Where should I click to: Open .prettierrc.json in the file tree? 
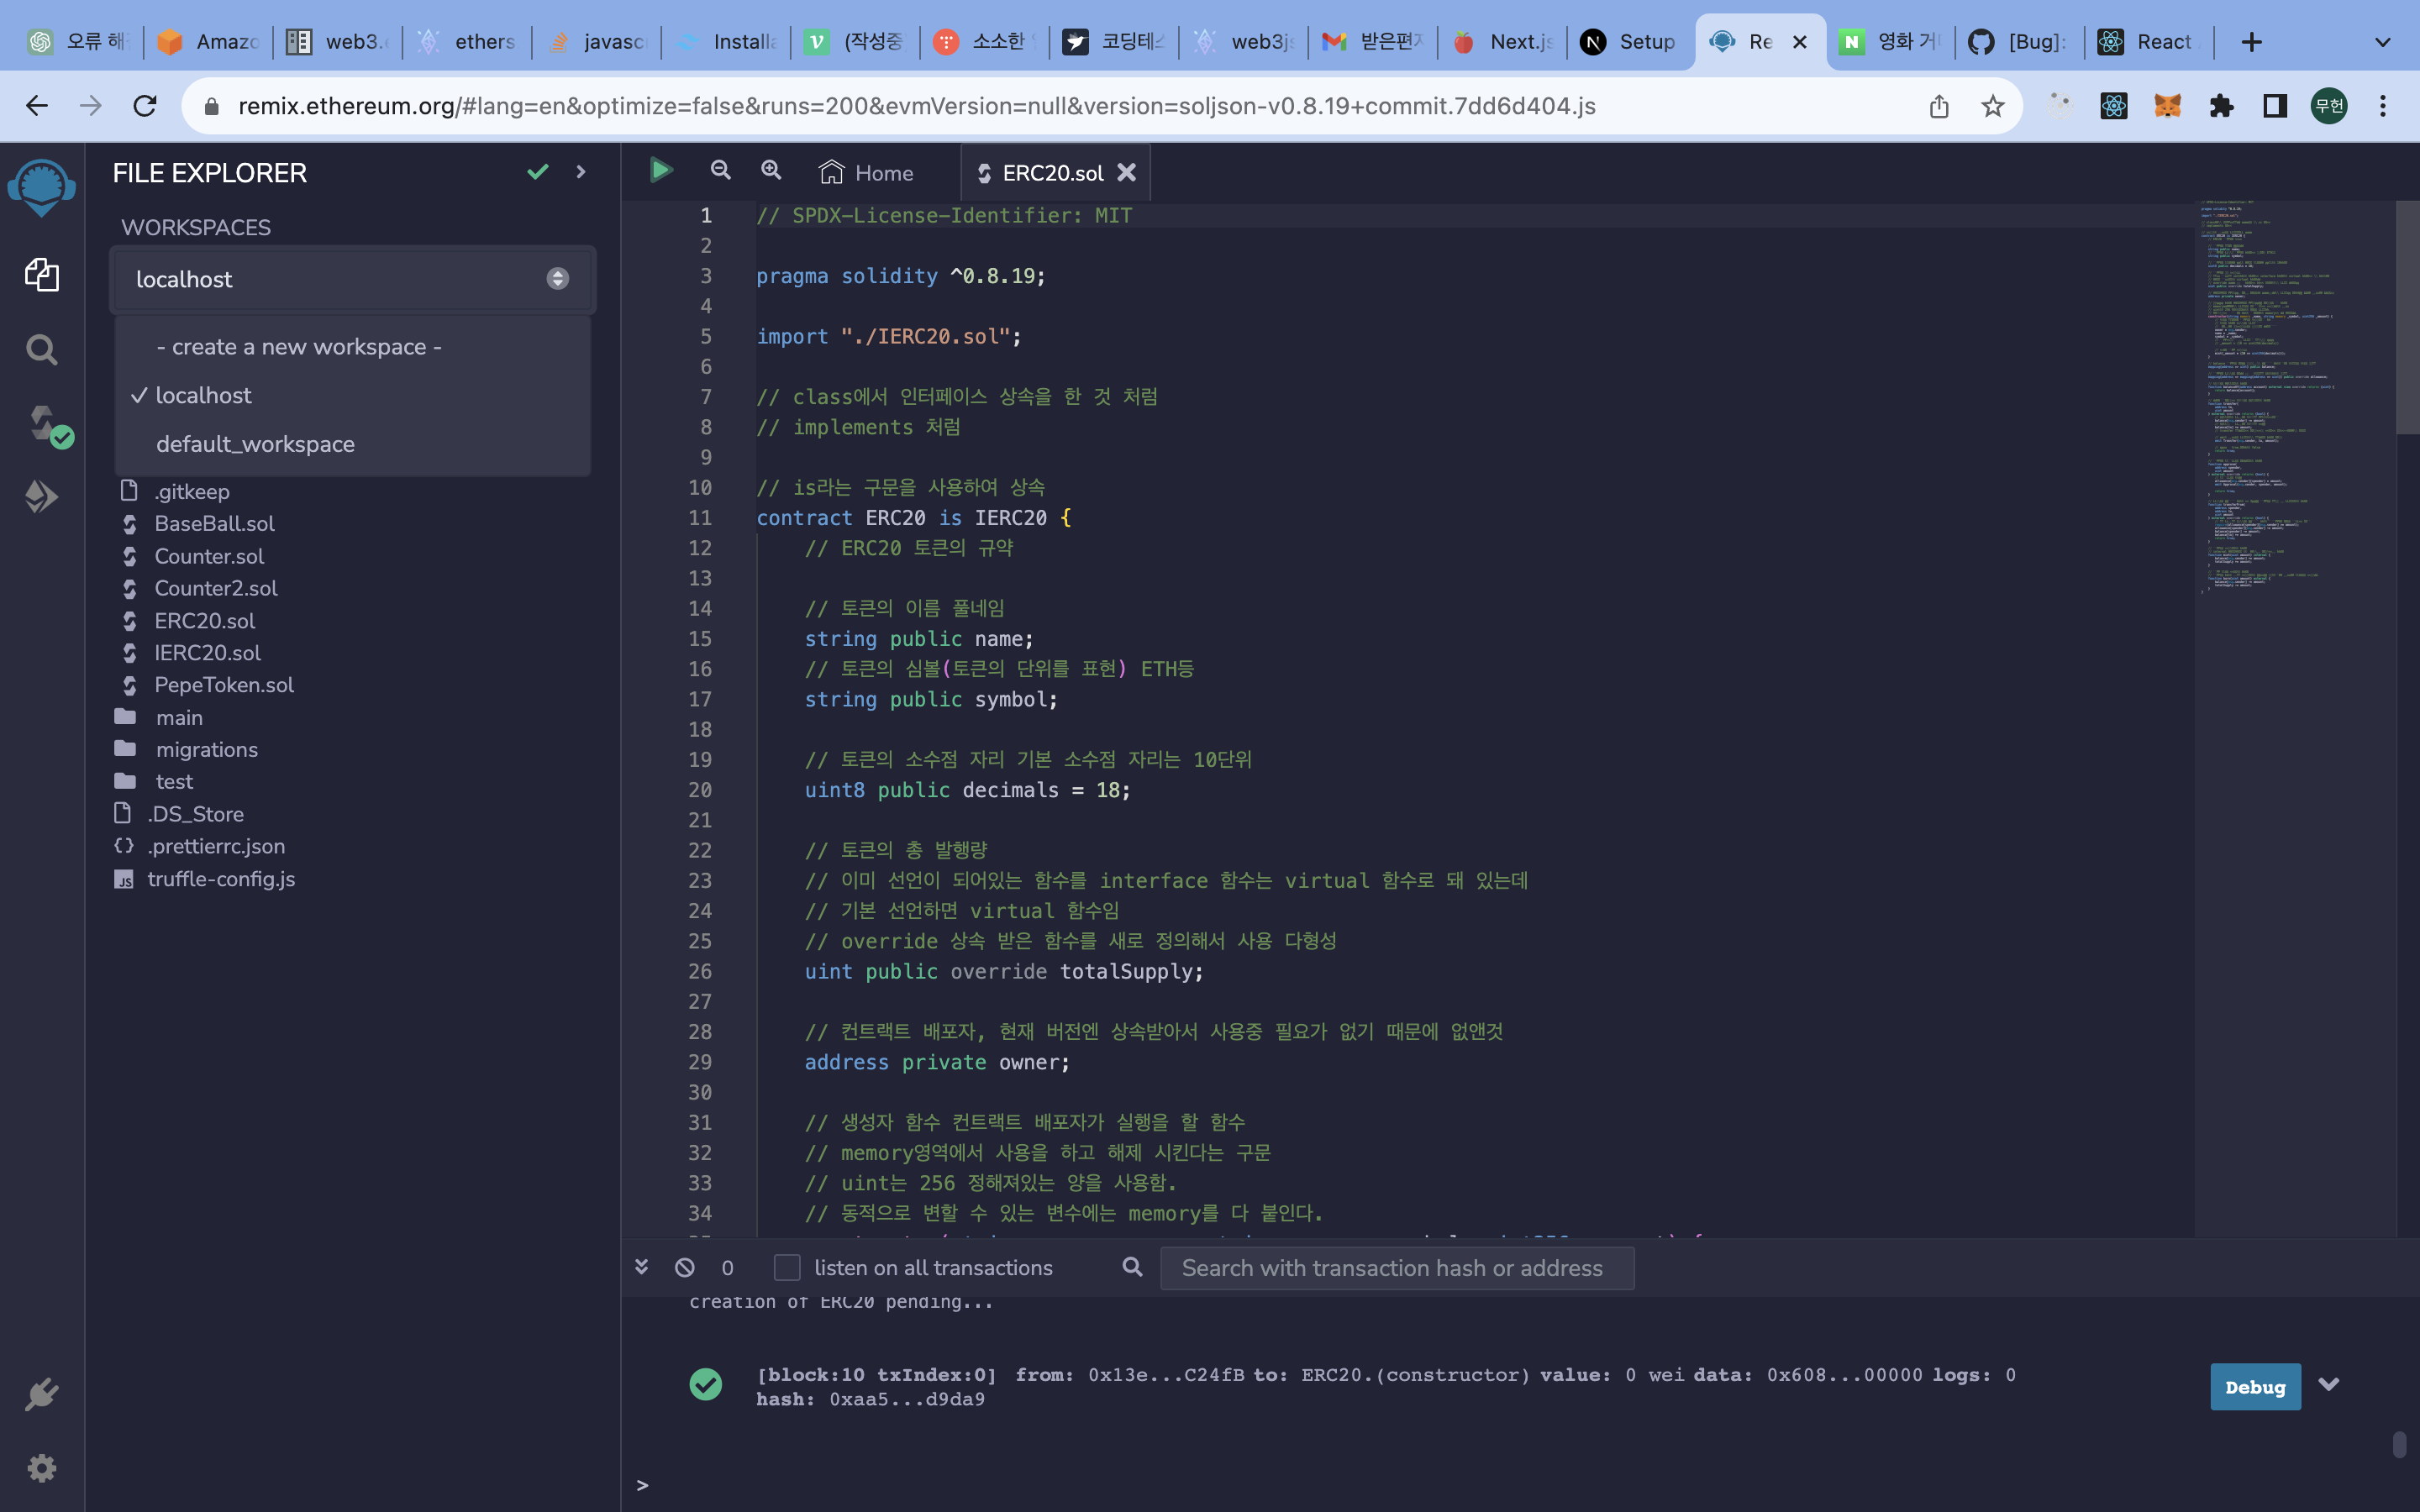coord(216,846)
